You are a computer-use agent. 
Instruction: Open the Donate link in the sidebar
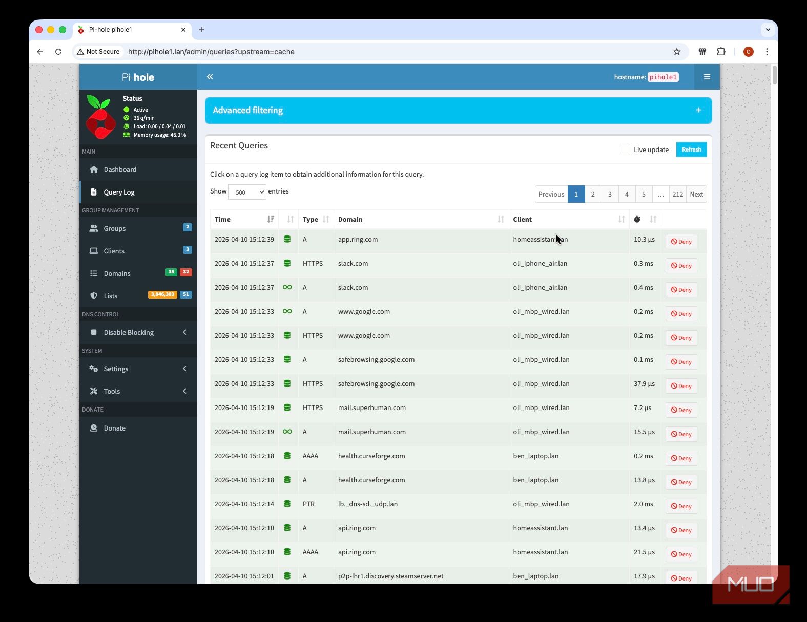(x=138, y=428)
